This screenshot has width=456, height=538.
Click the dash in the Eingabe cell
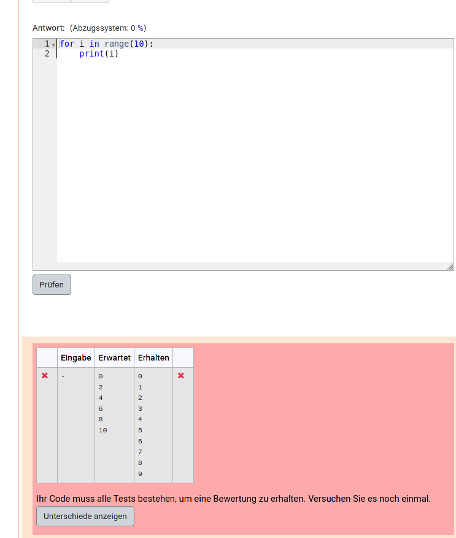pos(63,376)
